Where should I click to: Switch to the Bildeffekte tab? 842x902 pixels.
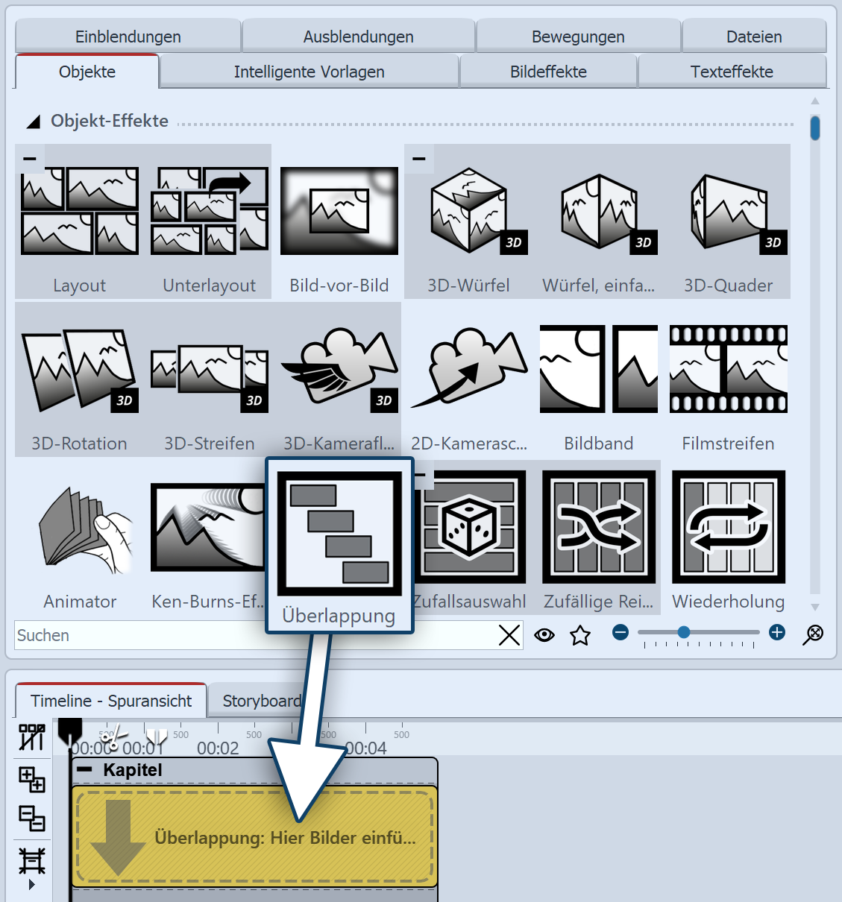click(548, 72)
